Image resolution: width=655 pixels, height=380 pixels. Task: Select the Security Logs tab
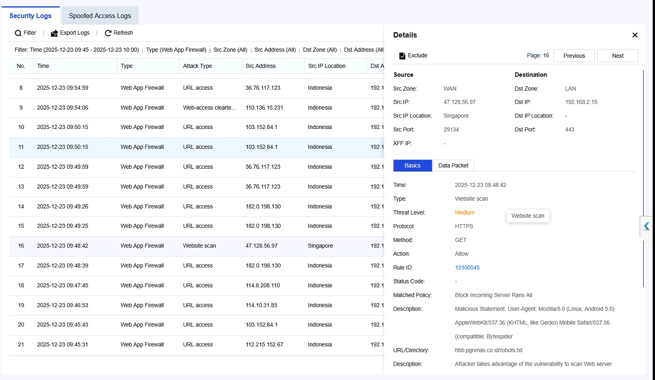[31, 16]
